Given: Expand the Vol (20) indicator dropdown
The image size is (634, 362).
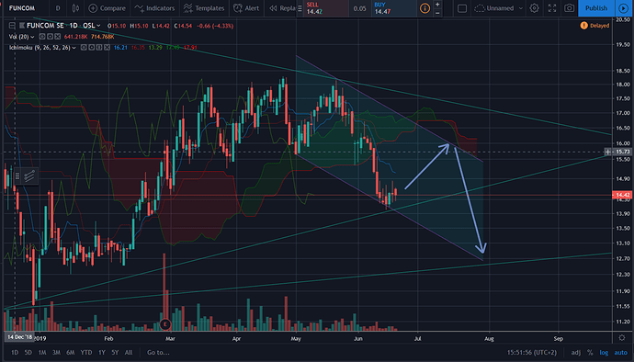Looking at the screenshot, I should coord(32,37).
